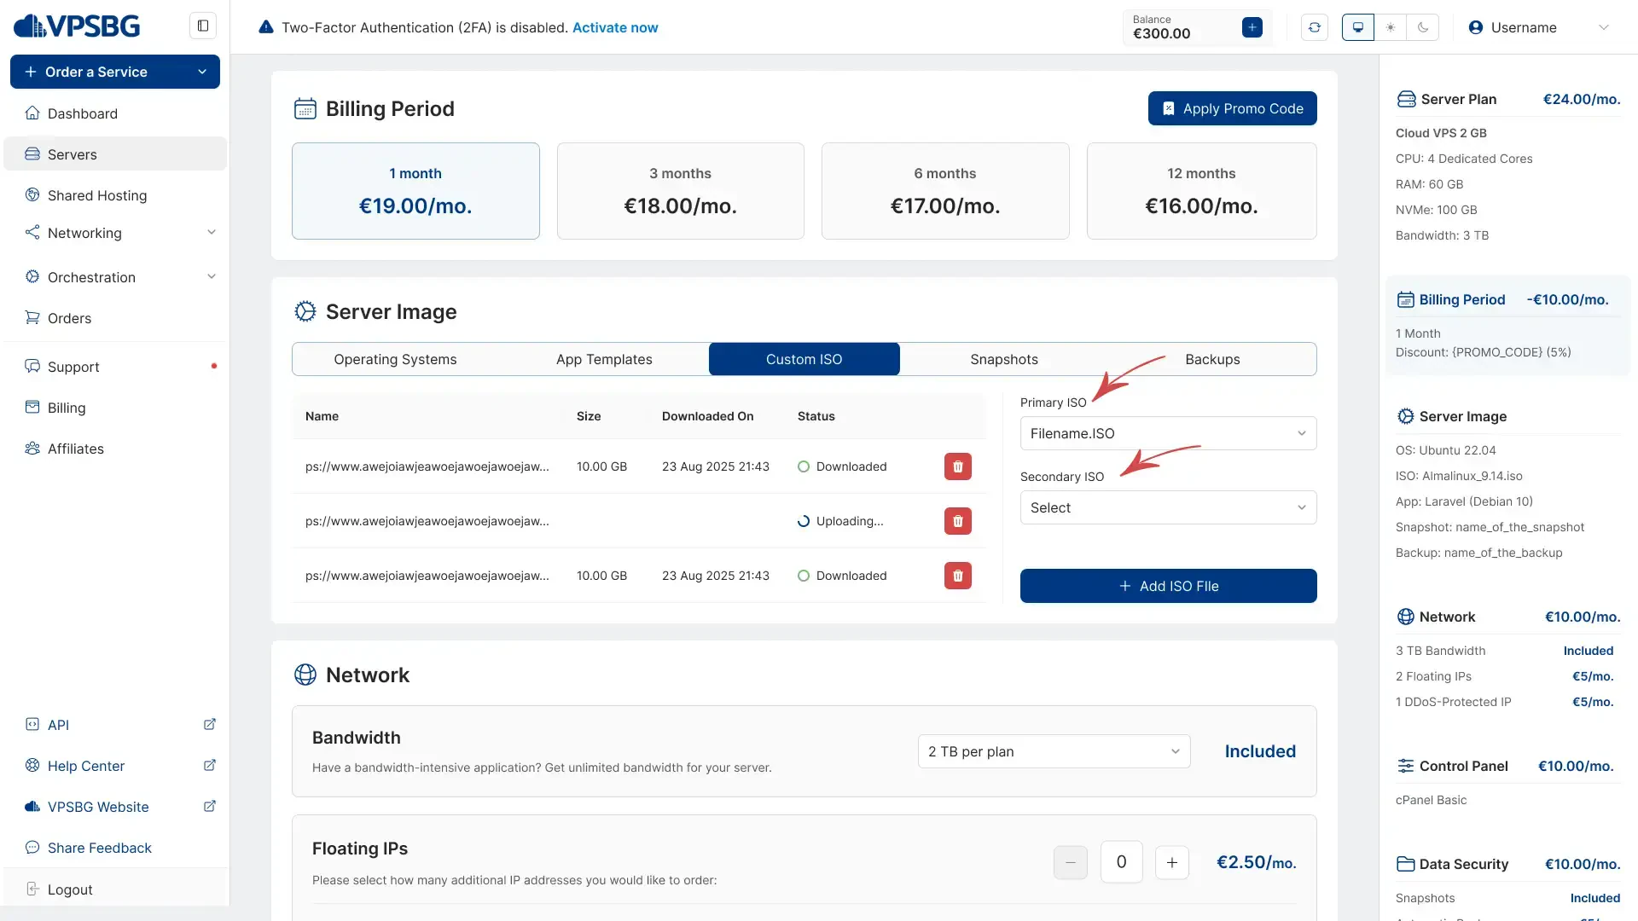Add funds with balance plus icon
The width and height of the screenshot is (1638, 921).
[x=1252, y=27]
